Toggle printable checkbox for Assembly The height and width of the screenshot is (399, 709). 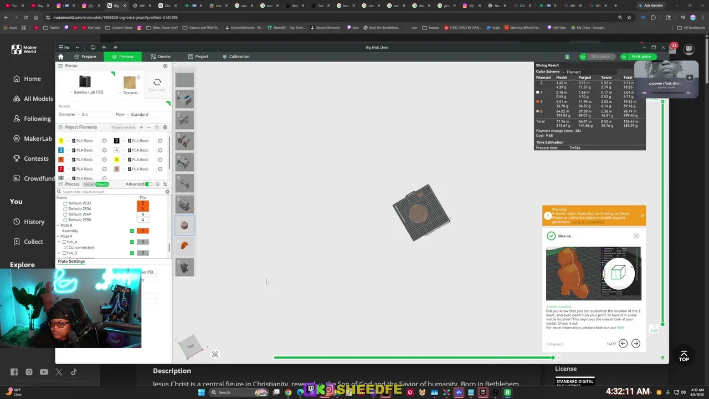tap(132, 231)
